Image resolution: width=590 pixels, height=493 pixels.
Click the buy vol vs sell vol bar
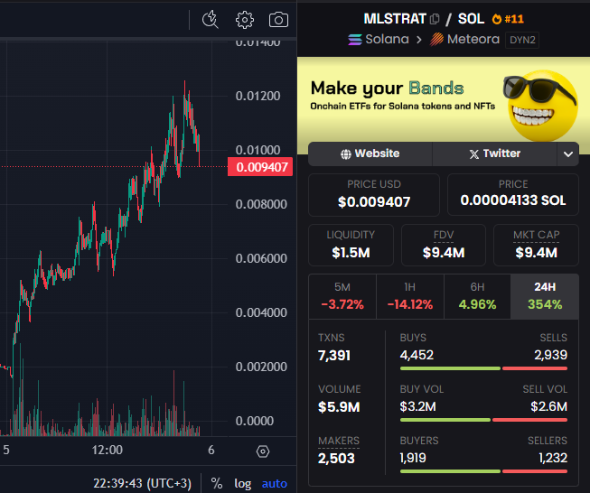click(x=483, y=420)
